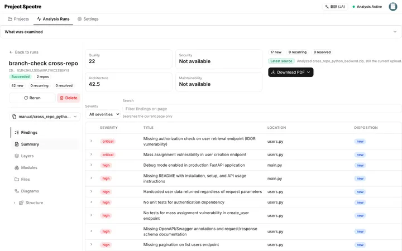The height and width of the screenshot is (251, 402).
Task: Delete this analysis run
Action: click(69, 98)
